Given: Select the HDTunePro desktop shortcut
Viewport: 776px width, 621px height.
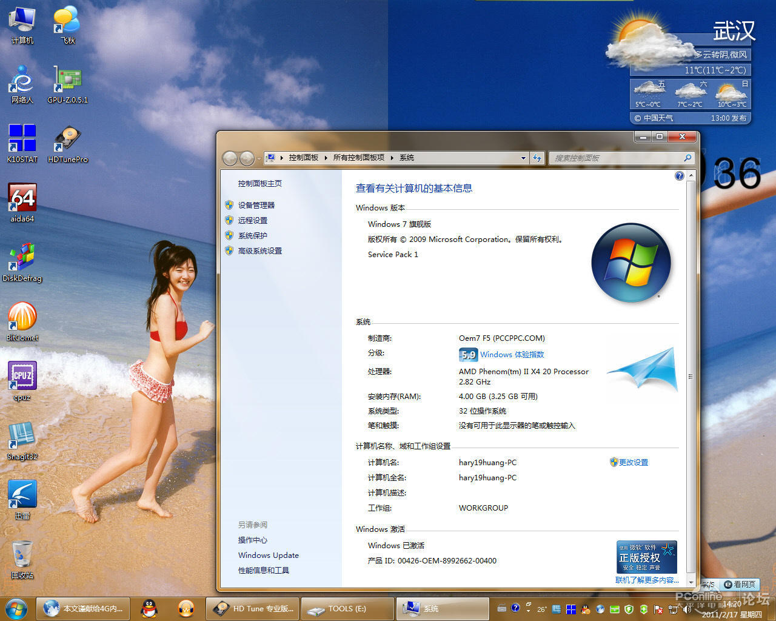Looking at the screenshot, I should (x=67, y=143).
